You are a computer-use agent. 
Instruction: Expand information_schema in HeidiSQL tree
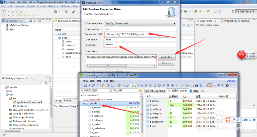pyautogui.click(x=84, y=99)
